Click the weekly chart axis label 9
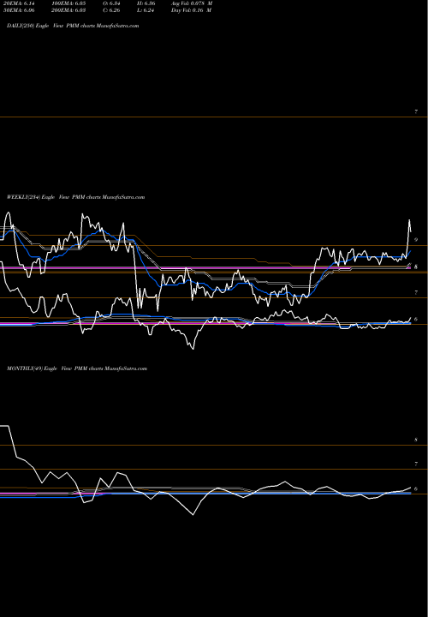This screenshot has width=428, height=617. pos(416,240)
